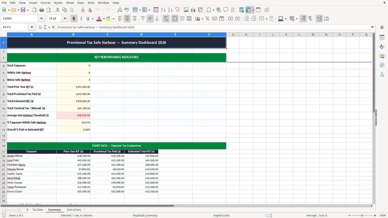388x218 pixels.
Task: Click the Sort Ascending icon
Action: 163,10
